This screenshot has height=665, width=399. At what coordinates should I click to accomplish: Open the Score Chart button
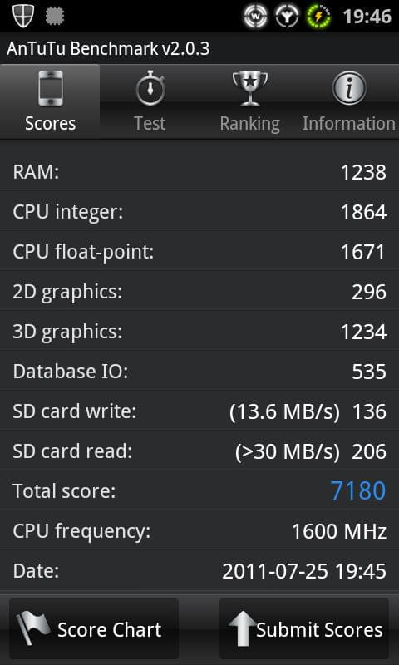point(94,628)
